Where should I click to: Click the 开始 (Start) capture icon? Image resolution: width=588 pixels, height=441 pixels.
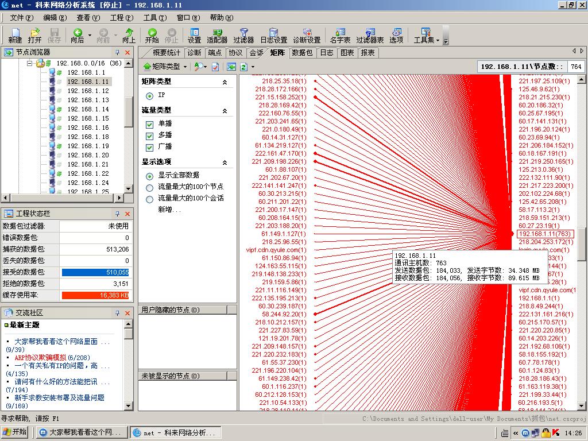[x=152, y=36]
